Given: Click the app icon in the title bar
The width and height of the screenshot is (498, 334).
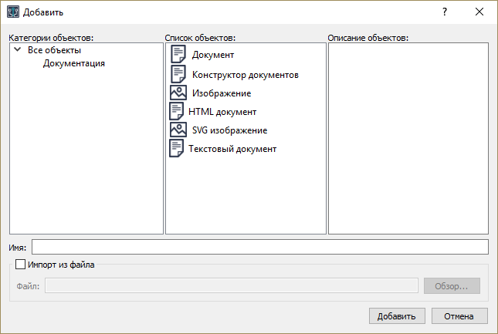Looking at the screenshot, I should (13, 12).
